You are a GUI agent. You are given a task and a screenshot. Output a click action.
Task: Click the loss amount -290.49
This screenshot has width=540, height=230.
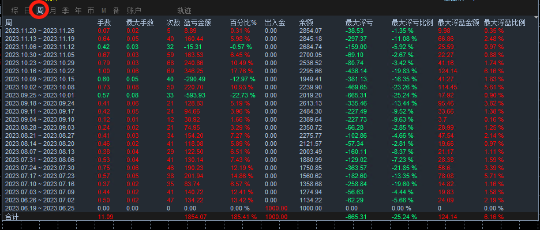[x=194, y=79]
